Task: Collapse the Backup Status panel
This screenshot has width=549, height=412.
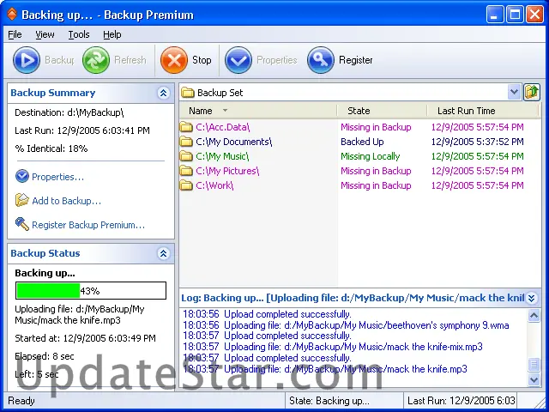Action: pos(163,253)
